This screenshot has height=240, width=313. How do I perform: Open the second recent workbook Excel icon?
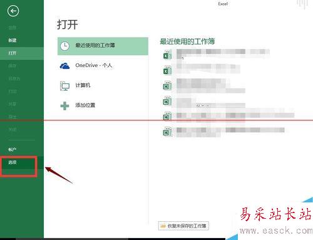click(x=167, y=70)
